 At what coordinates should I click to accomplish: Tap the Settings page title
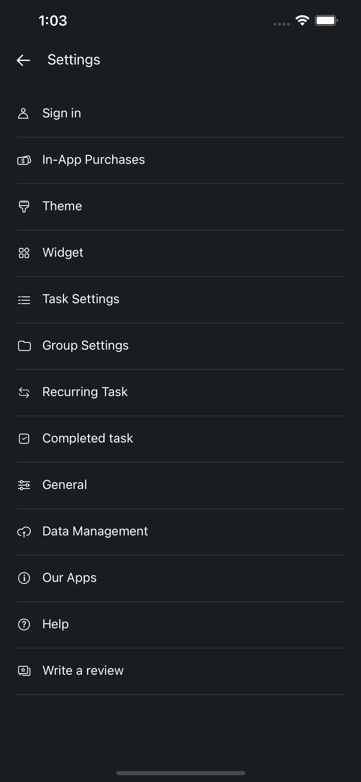coord(74,60)
